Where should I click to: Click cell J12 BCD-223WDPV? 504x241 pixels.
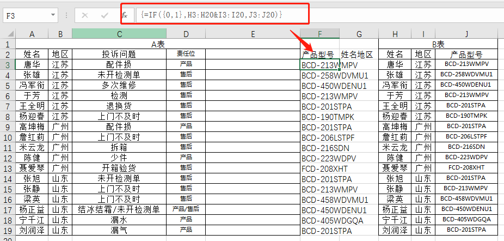pyautogui.click(x=466, y=158)
